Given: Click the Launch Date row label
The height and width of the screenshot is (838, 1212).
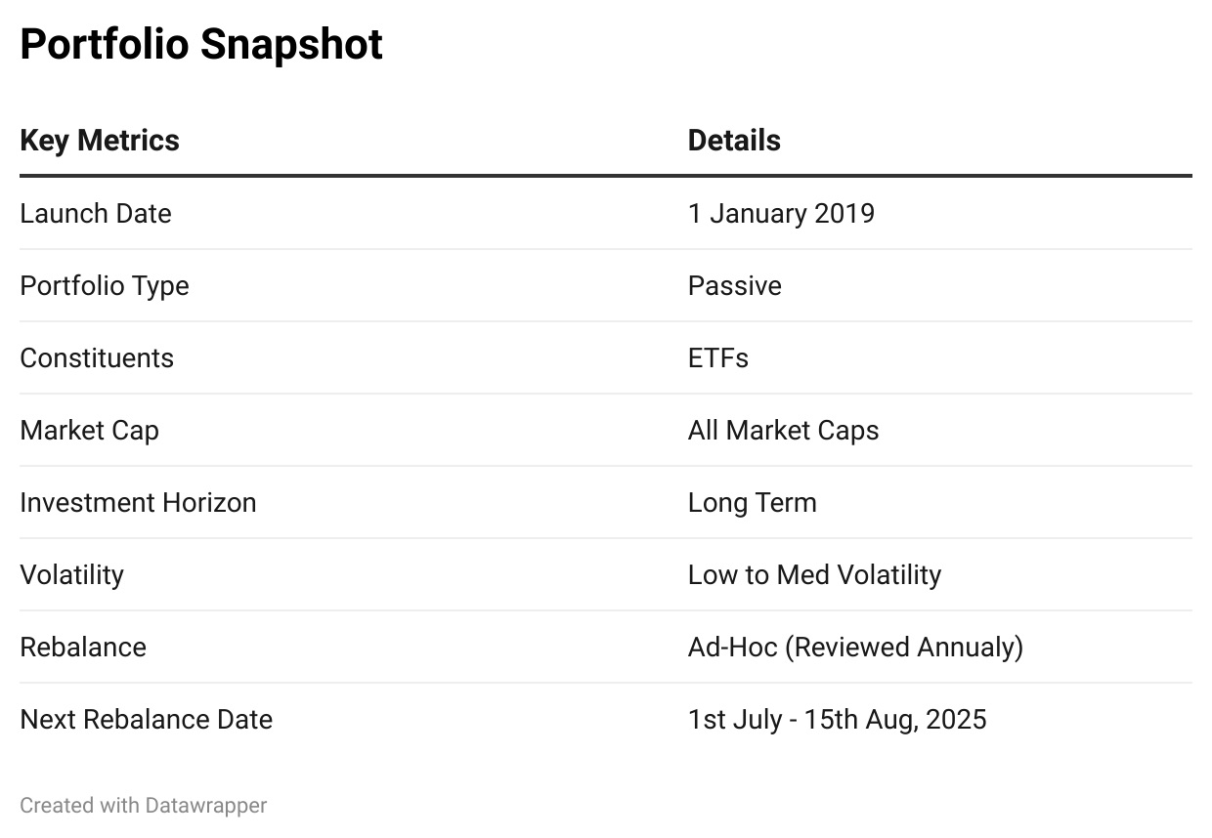Looking at the screenshot, I should click(96, 213).
